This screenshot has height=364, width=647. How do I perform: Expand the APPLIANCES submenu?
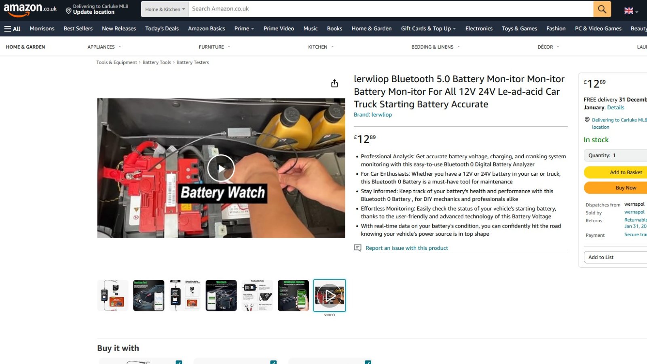click(x=104, y=47)
